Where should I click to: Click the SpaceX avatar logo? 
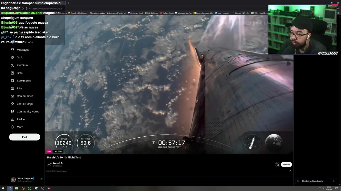(x=49, y=164)
